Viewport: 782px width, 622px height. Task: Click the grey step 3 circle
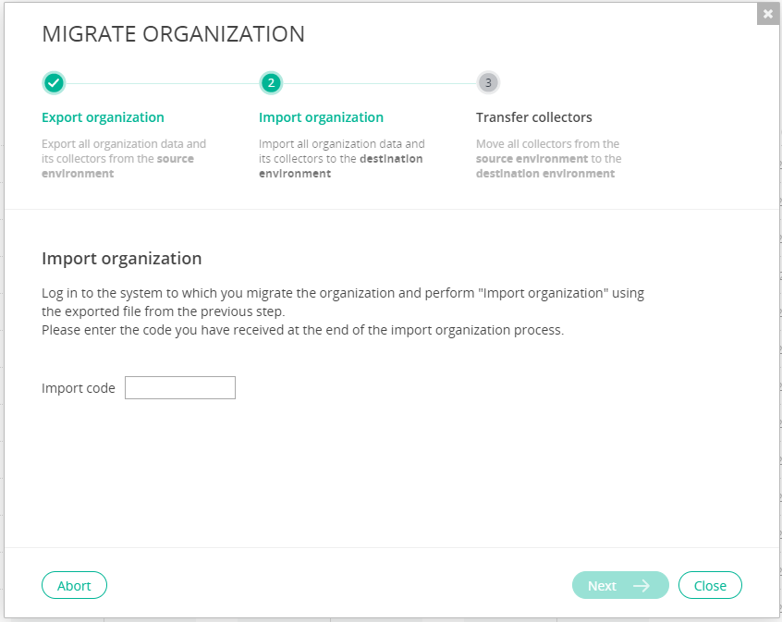(x=488, y=83)
